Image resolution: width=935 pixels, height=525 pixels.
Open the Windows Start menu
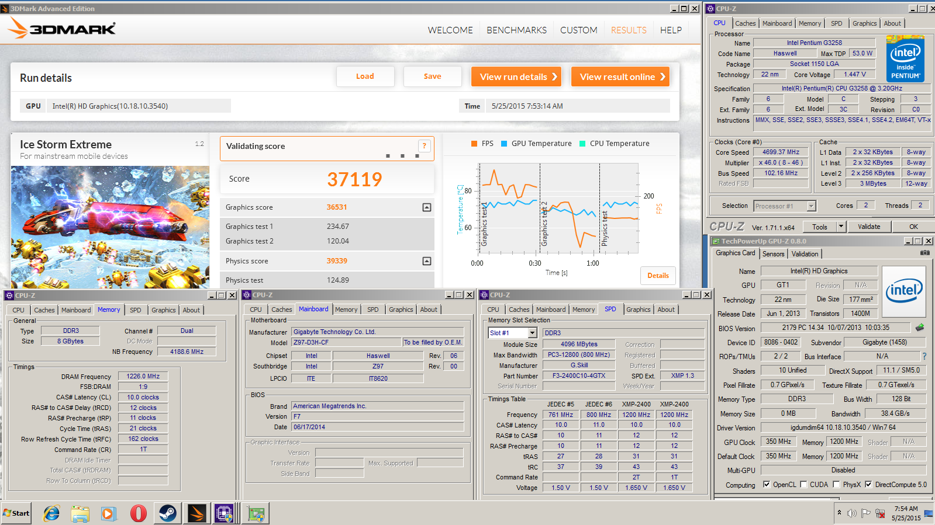16,513
